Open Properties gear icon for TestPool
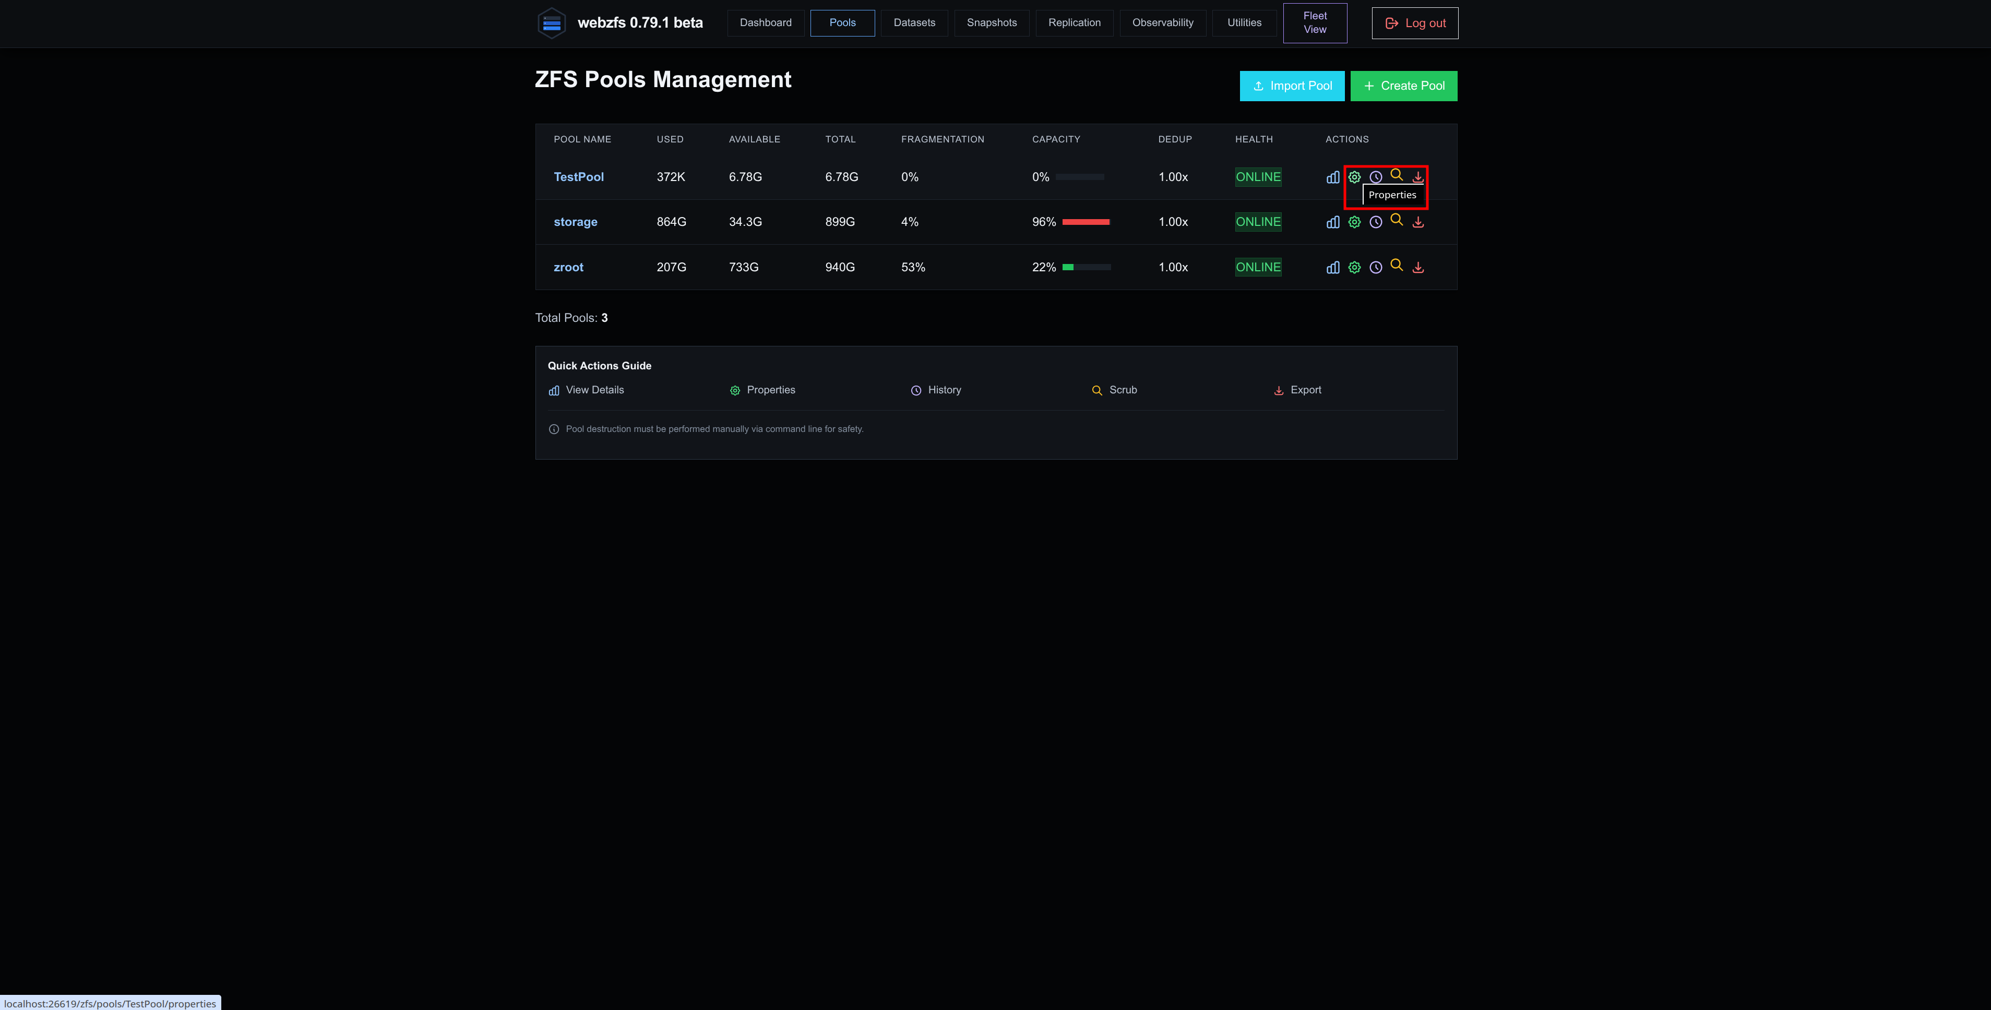The width and height of the screenshot is (1991, 1010). click(x=1354, y=177)
